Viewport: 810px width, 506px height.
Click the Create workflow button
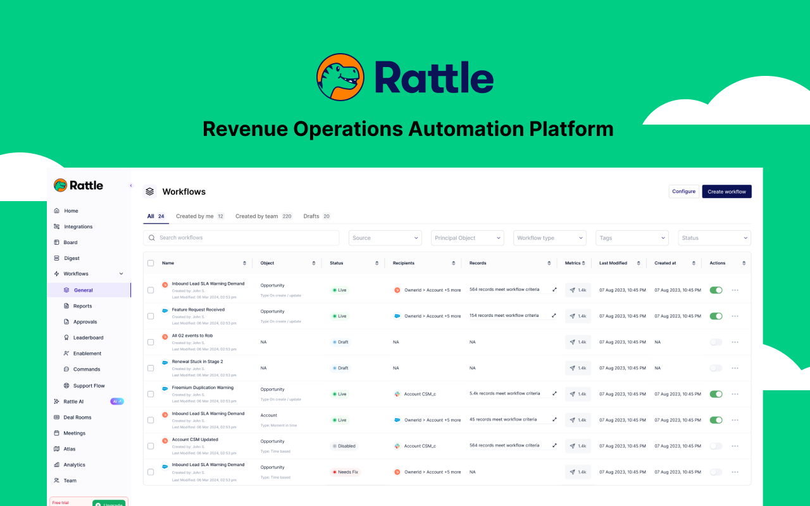click(726, 191)
